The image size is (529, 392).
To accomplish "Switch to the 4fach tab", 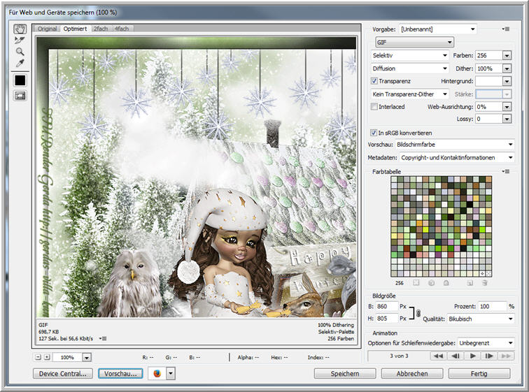I will 122,29.
